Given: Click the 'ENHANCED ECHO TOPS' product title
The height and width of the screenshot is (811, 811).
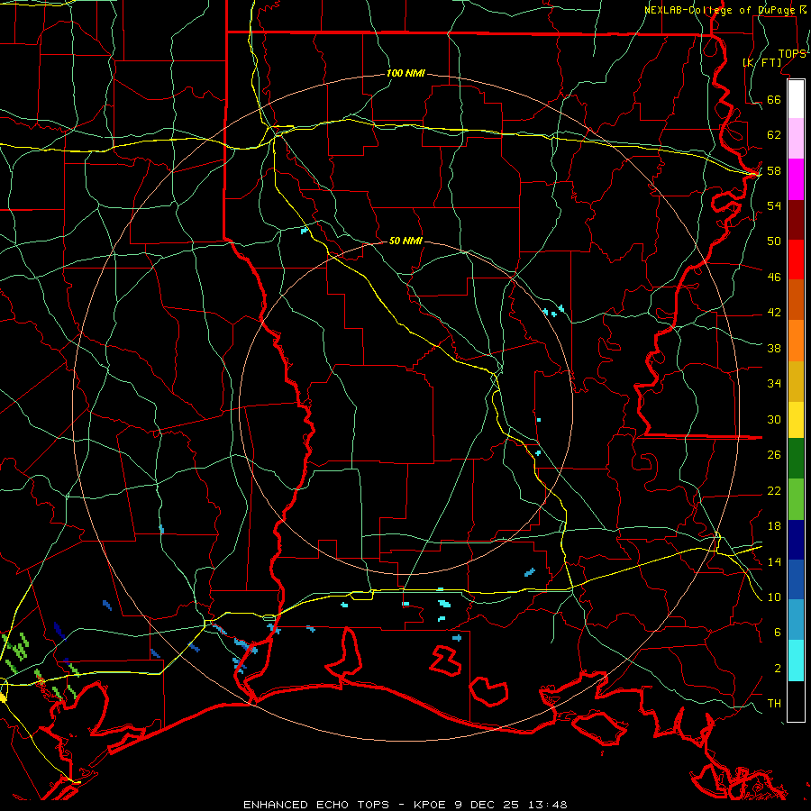Looking at the screenshot, I should coord(316,805).
